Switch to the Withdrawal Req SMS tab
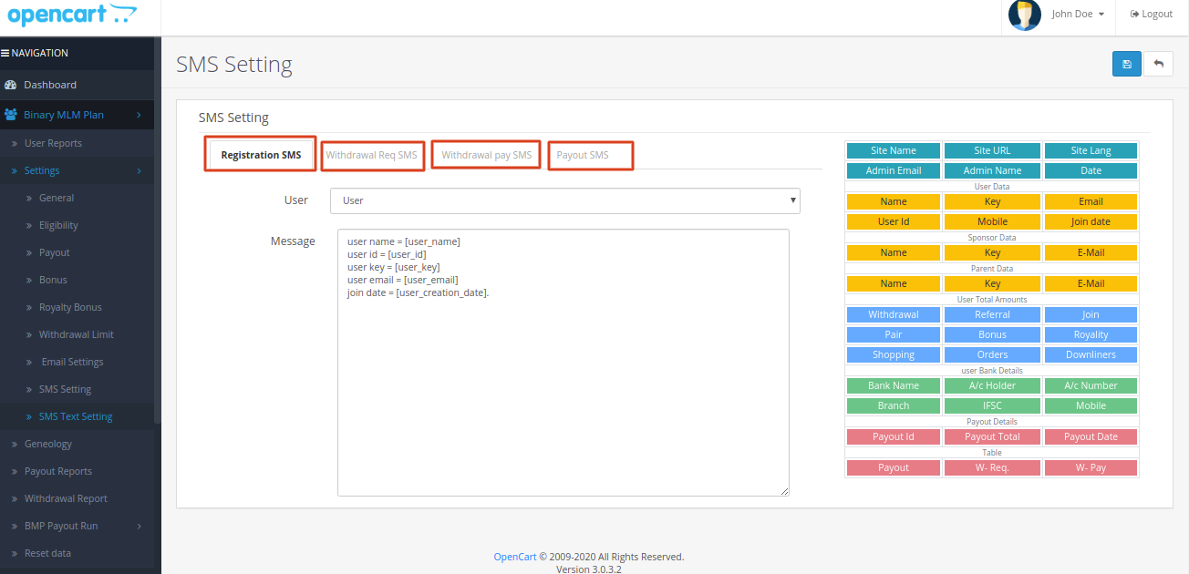The height and width of the screenshot is (574, 1189). 371,156
